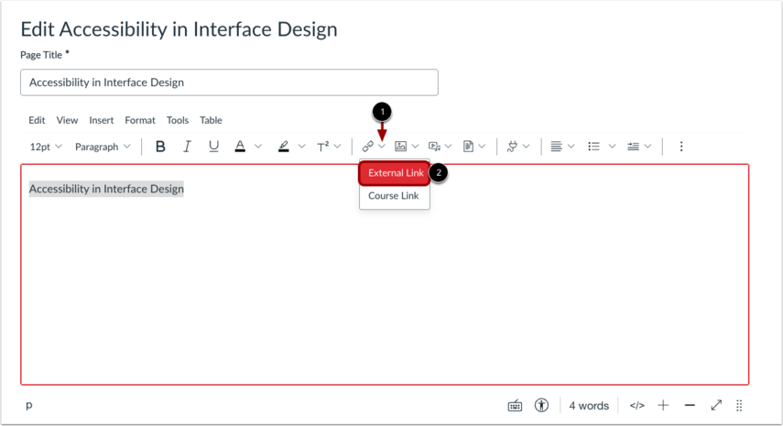Apply background highlight color
Screen dimensions: 783x426
pyautogui.click(x=284, y=147)
